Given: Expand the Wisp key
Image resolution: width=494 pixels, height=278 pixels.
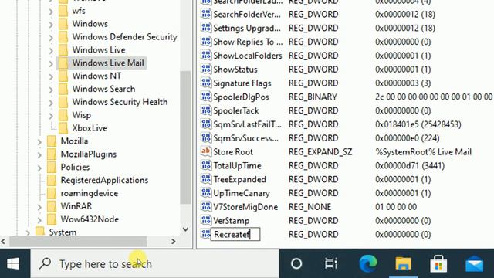Looking at the screenshot, I should coord(51,115).
